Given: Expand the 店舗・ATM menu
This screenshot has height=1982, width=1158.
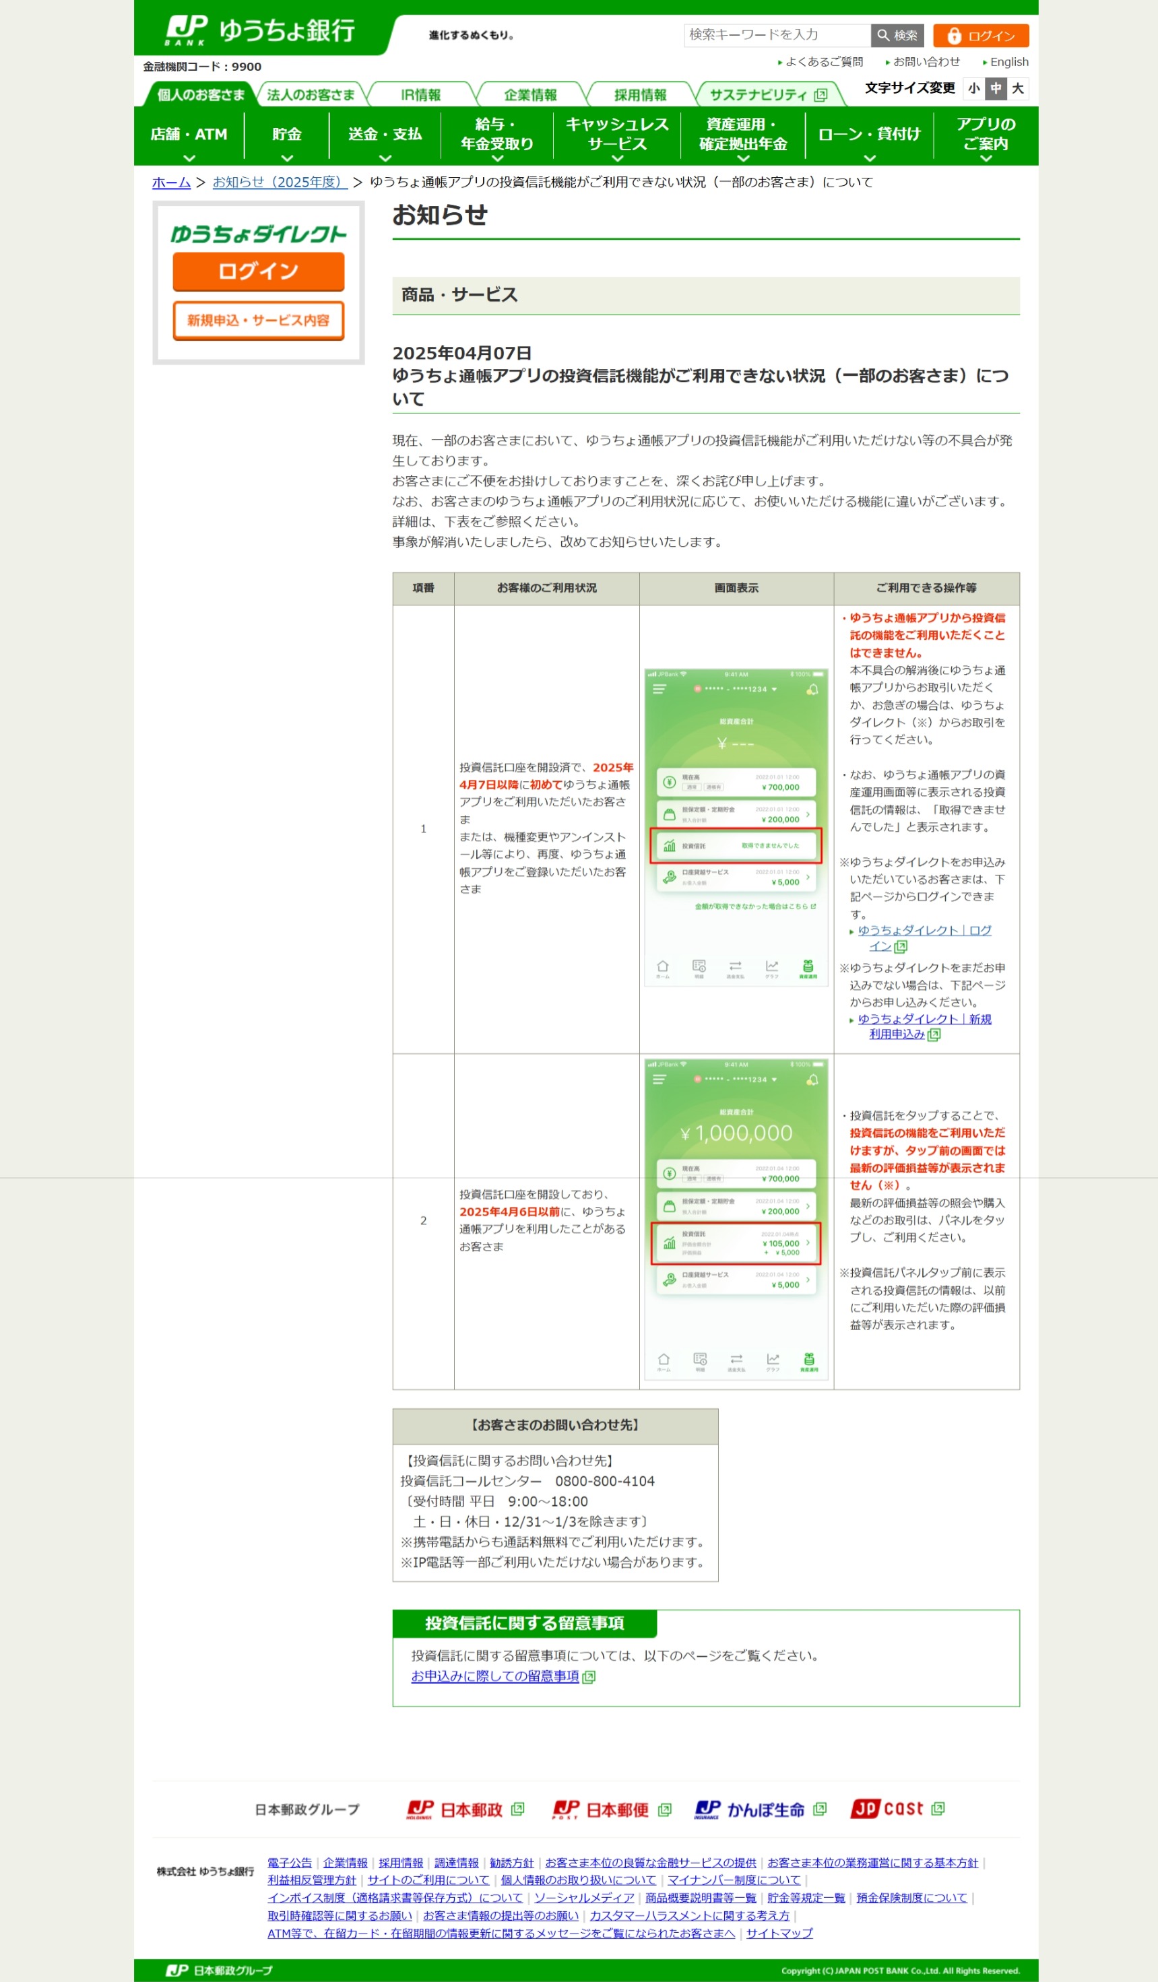Looking at the screenshot, I should (x=189, y=136).
